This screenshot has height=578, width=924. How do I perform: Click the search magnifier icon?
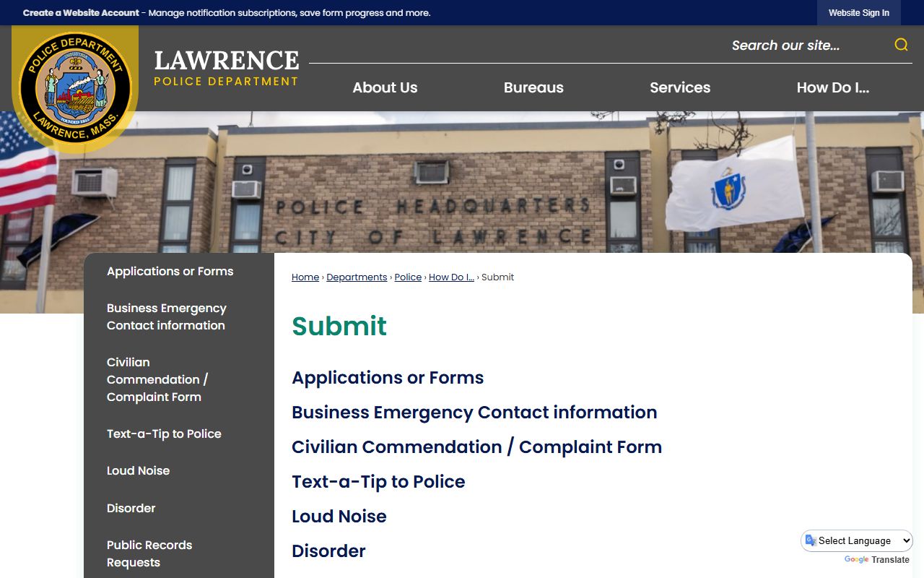(x=901, y=45)
